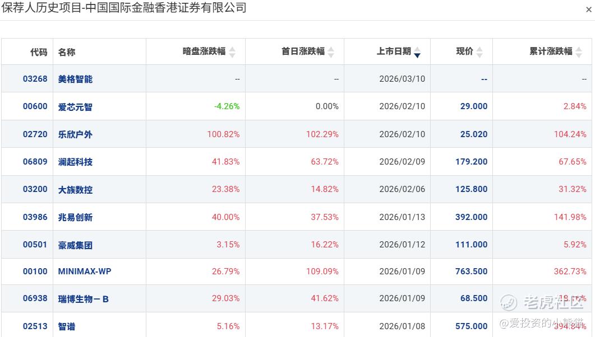
Task: Select stock code 06809
Action: [x=35, y=162]
